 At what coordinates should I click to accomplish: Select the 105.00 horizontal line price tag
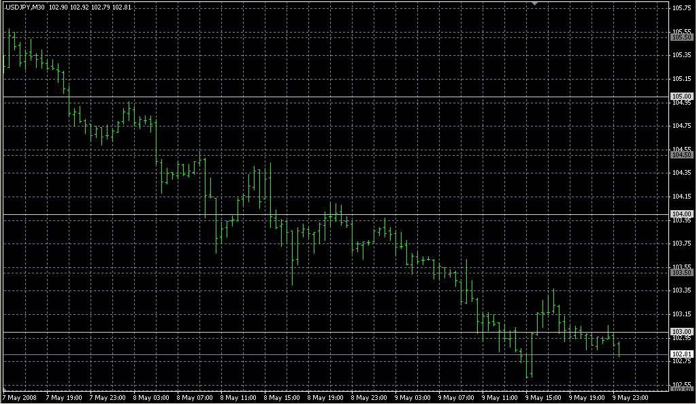pyautogui.click(x=681, y=97)
